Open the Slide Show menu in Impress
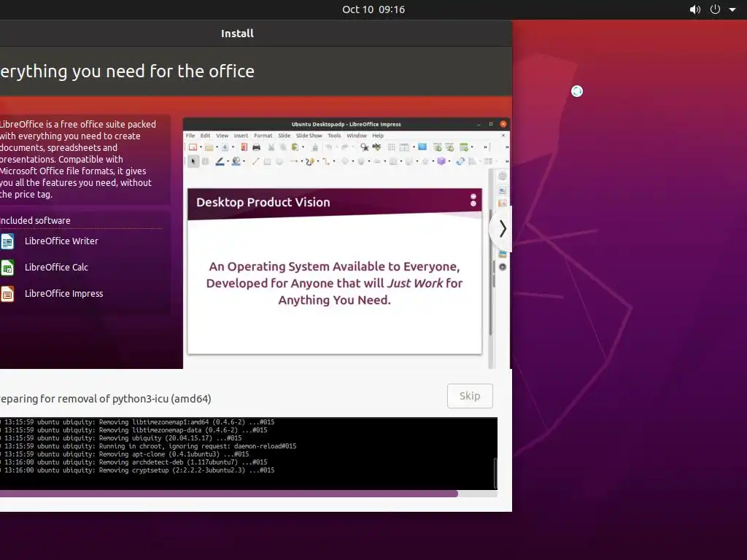The image size is (747, 560). [309, 136]
